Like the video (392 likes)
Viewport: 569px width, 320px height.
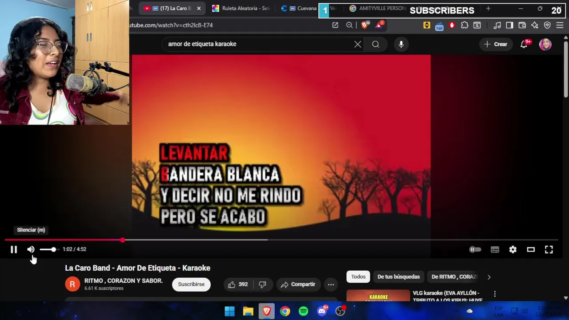tap(237, 284)
